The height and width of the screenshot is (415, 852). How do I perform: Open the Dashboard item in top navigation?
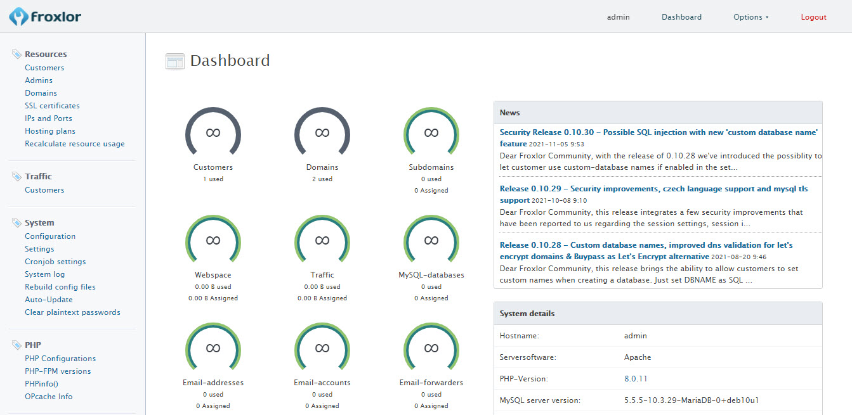[681, 17]
